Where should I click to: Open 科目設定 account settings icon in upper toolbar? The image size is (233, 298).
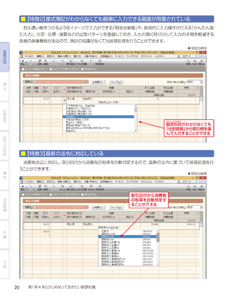click(100, 62)
